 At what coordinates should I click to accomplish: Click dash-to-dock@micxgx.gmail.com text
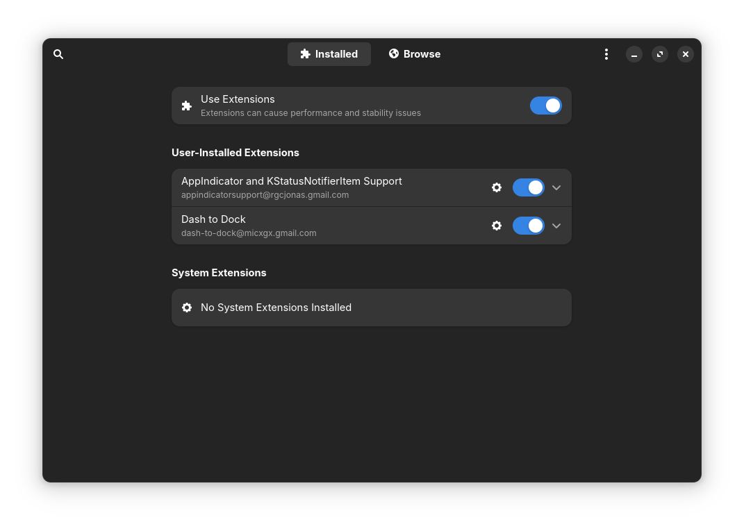tap(249, 233)
